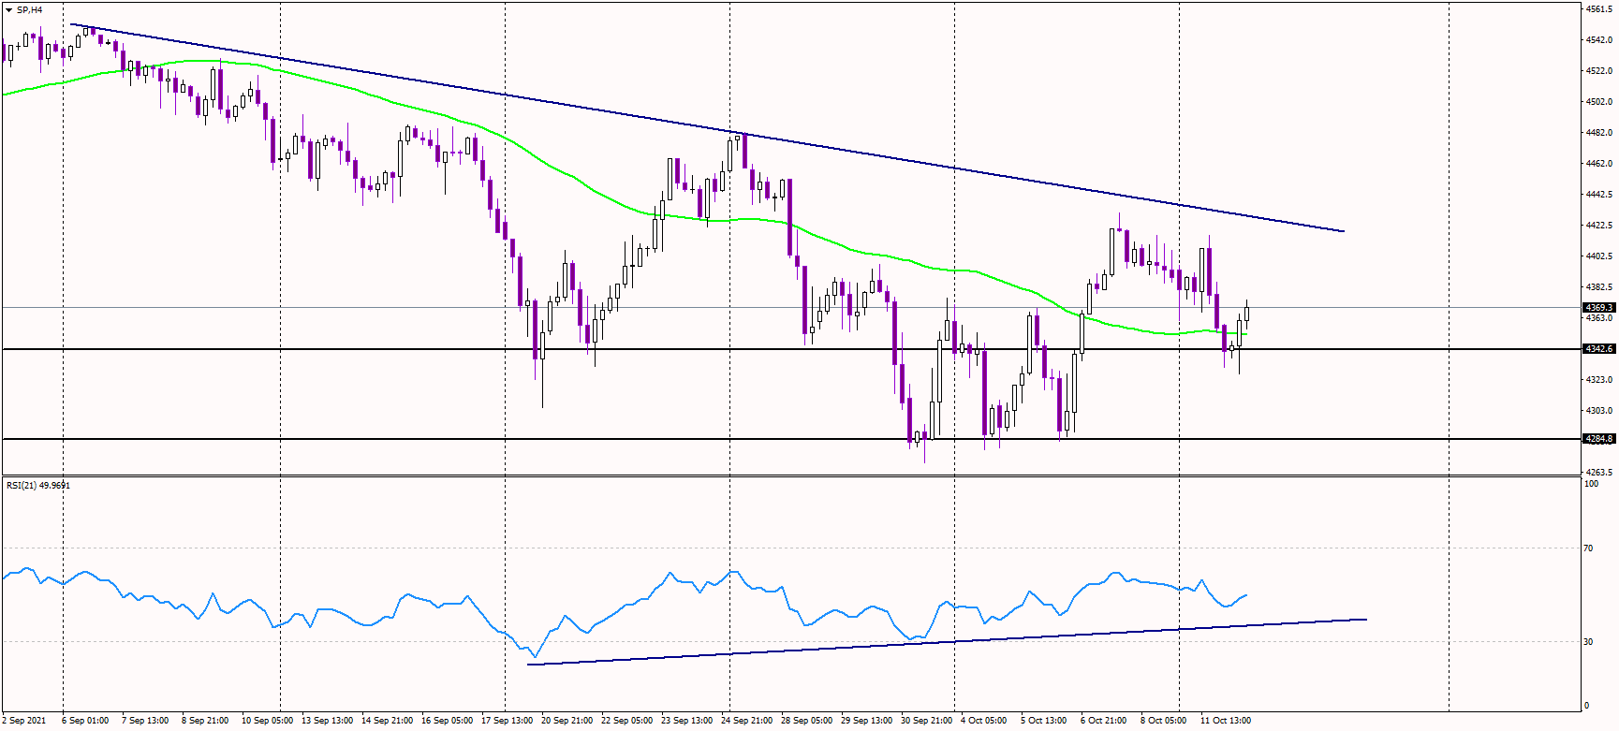Click the 4542.0 price axis label
The image size is (1619, 731).
[x=1599, y=40]
